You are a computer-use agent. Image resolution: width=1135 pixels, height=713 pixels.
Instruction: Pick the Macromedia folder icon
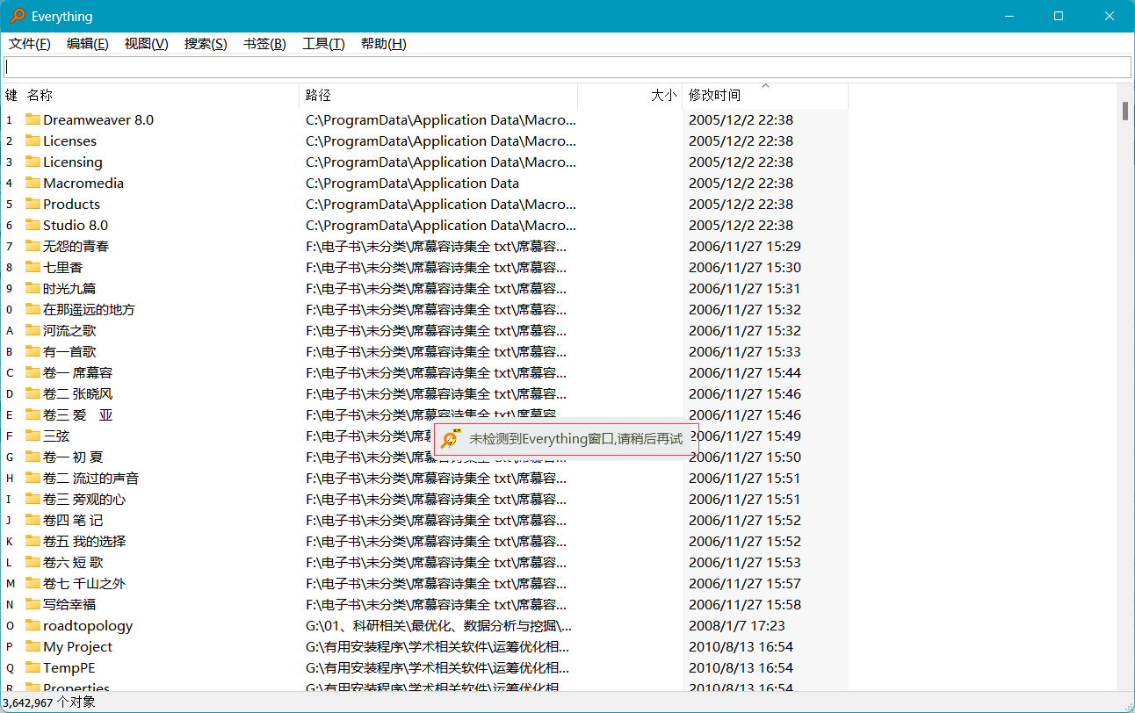coord(33,183)
